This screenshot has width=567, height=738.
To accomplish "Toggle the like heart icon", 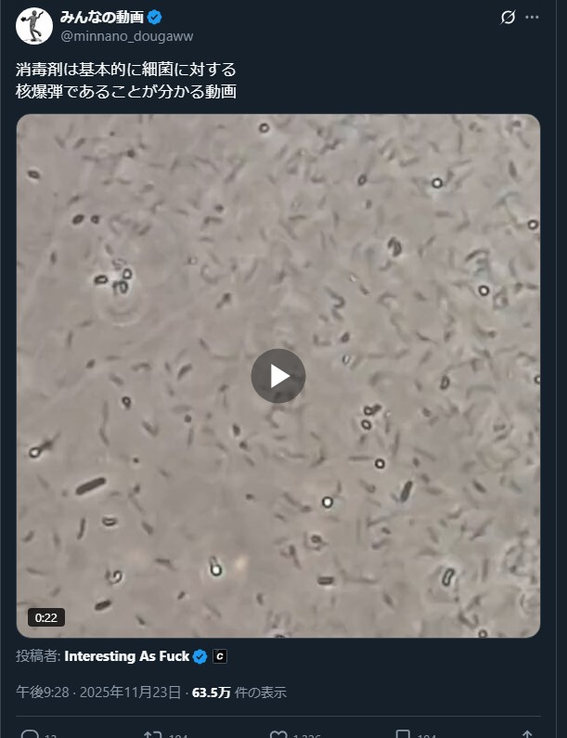I will point(278,734).
